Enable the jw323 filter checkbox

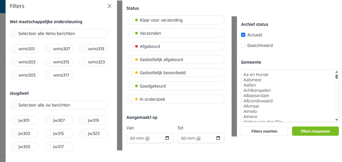84,133
